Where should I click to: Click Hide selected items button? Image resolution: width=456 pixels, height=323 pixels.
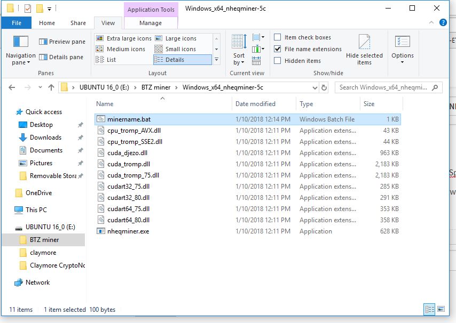[x=364, y=50]
